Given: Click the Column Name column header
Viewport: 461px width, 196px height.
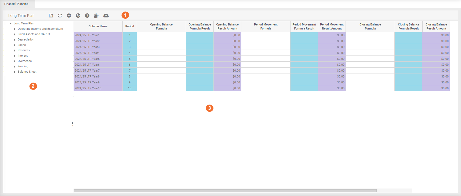Looking at the screenshot, I should 98,27.
